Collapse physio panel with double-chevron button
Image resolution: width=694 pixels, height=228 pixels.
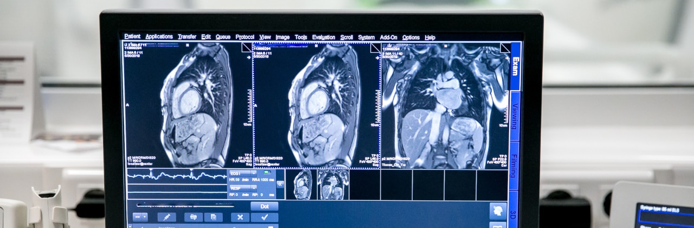280,184
